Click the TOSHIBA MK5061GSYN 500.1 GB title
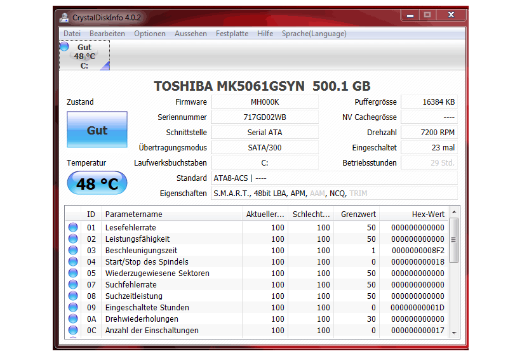 point(262,86)
